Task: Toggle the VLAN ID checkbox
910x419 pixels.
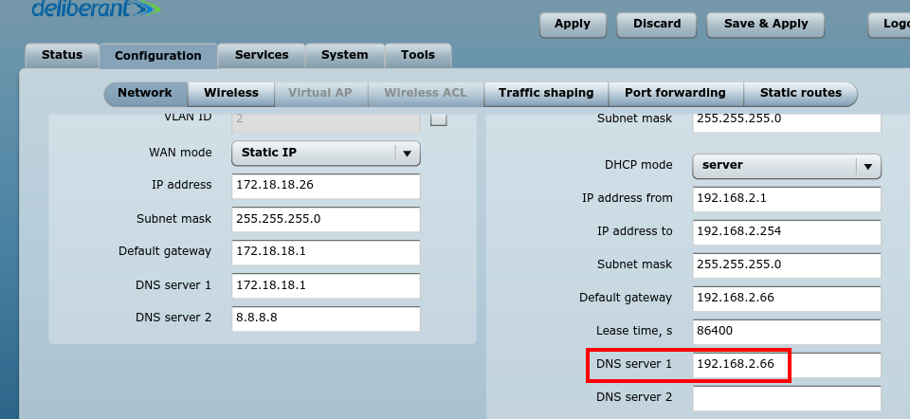Action: (x=438, y=118)
